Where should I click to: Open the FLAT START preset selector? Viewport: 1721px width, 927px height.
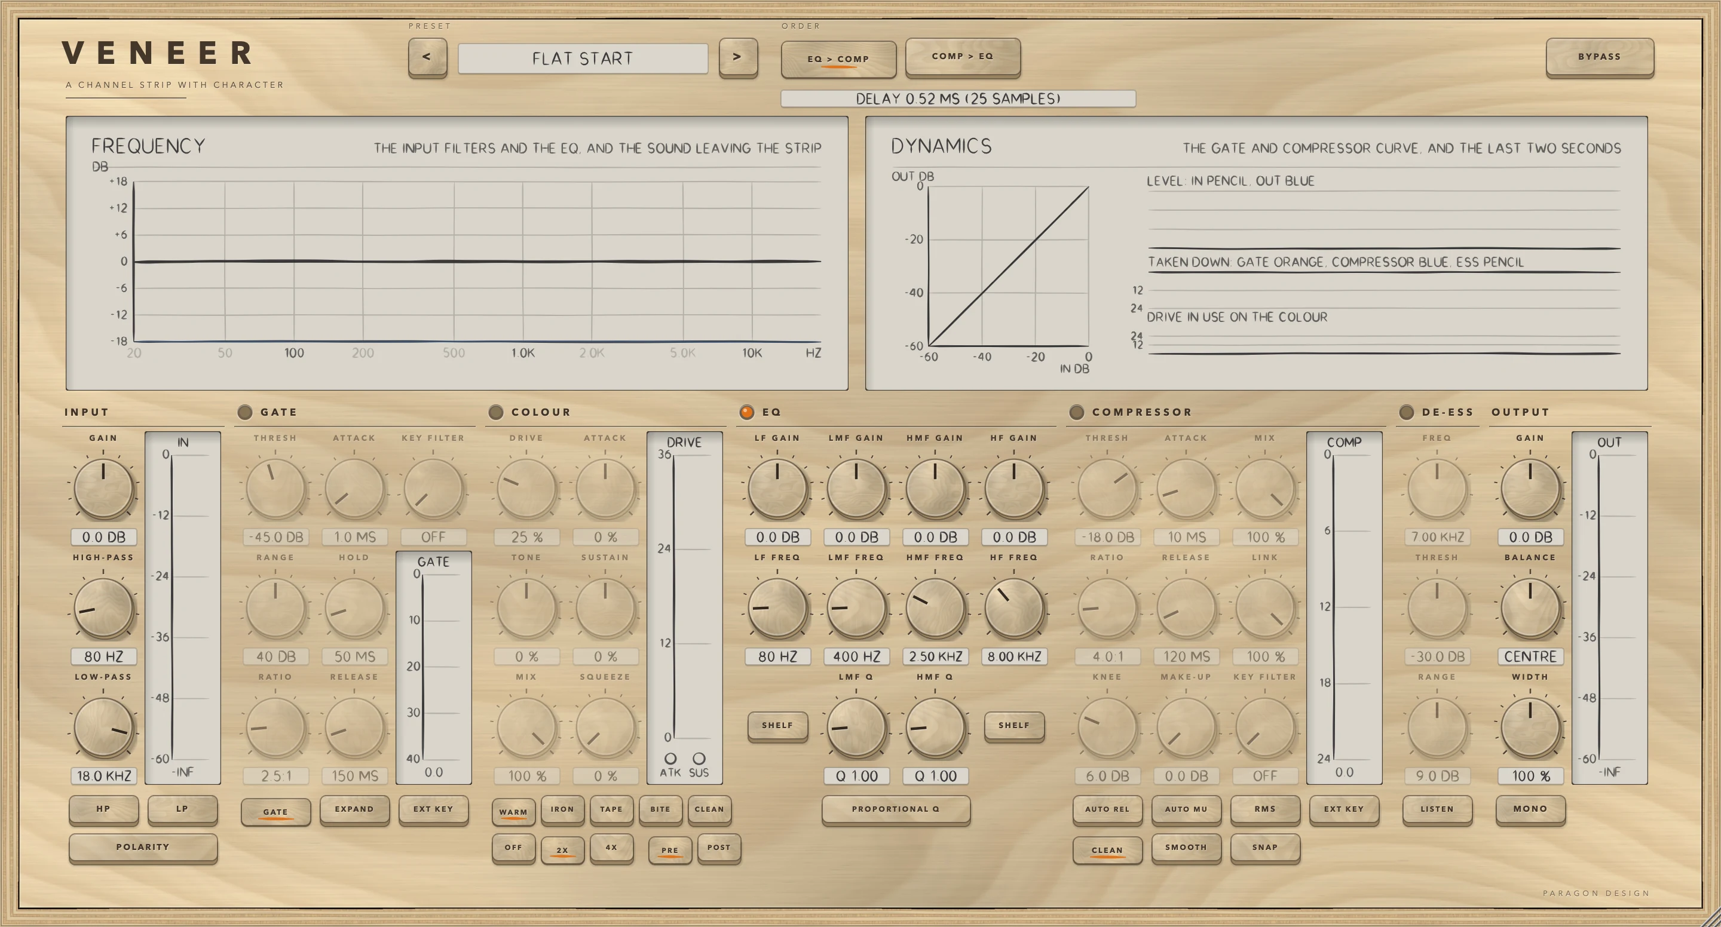coord(583,59)
